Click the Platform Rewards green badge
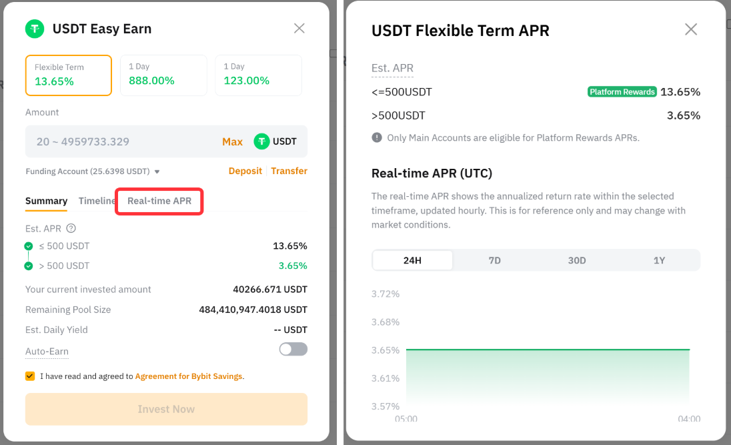 (x=622, y=92)
